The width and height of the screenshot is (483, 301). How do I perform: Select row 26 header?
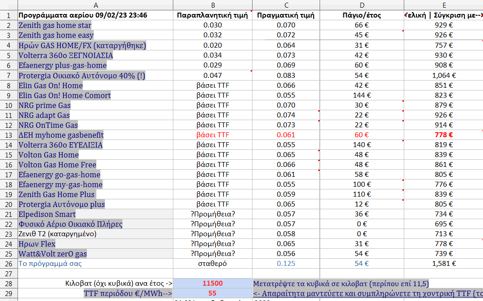(9, 264)
